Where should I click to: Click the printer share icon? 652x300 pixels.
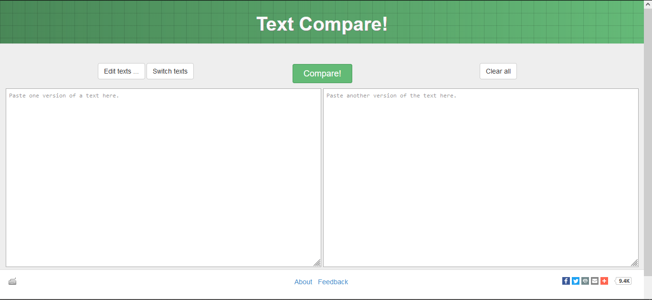tap(585, 281)
